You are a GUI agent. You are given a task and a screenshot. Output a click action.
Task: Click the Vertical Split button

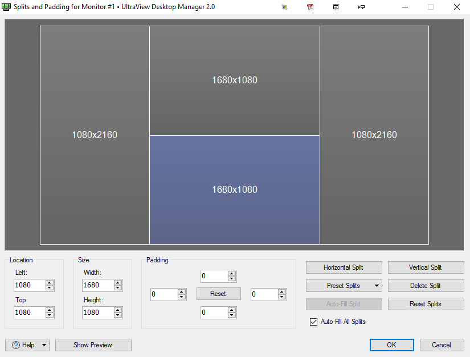click(426, 267)
